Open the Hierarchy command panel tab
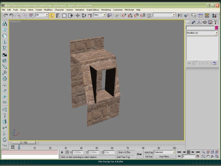 click(199, 22)
